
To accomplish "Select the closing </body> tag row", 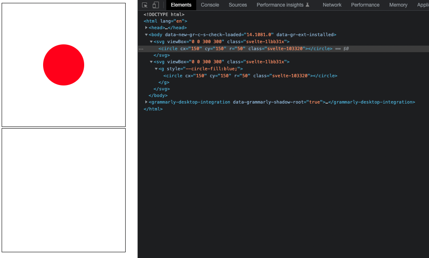I will coord(158,95).
